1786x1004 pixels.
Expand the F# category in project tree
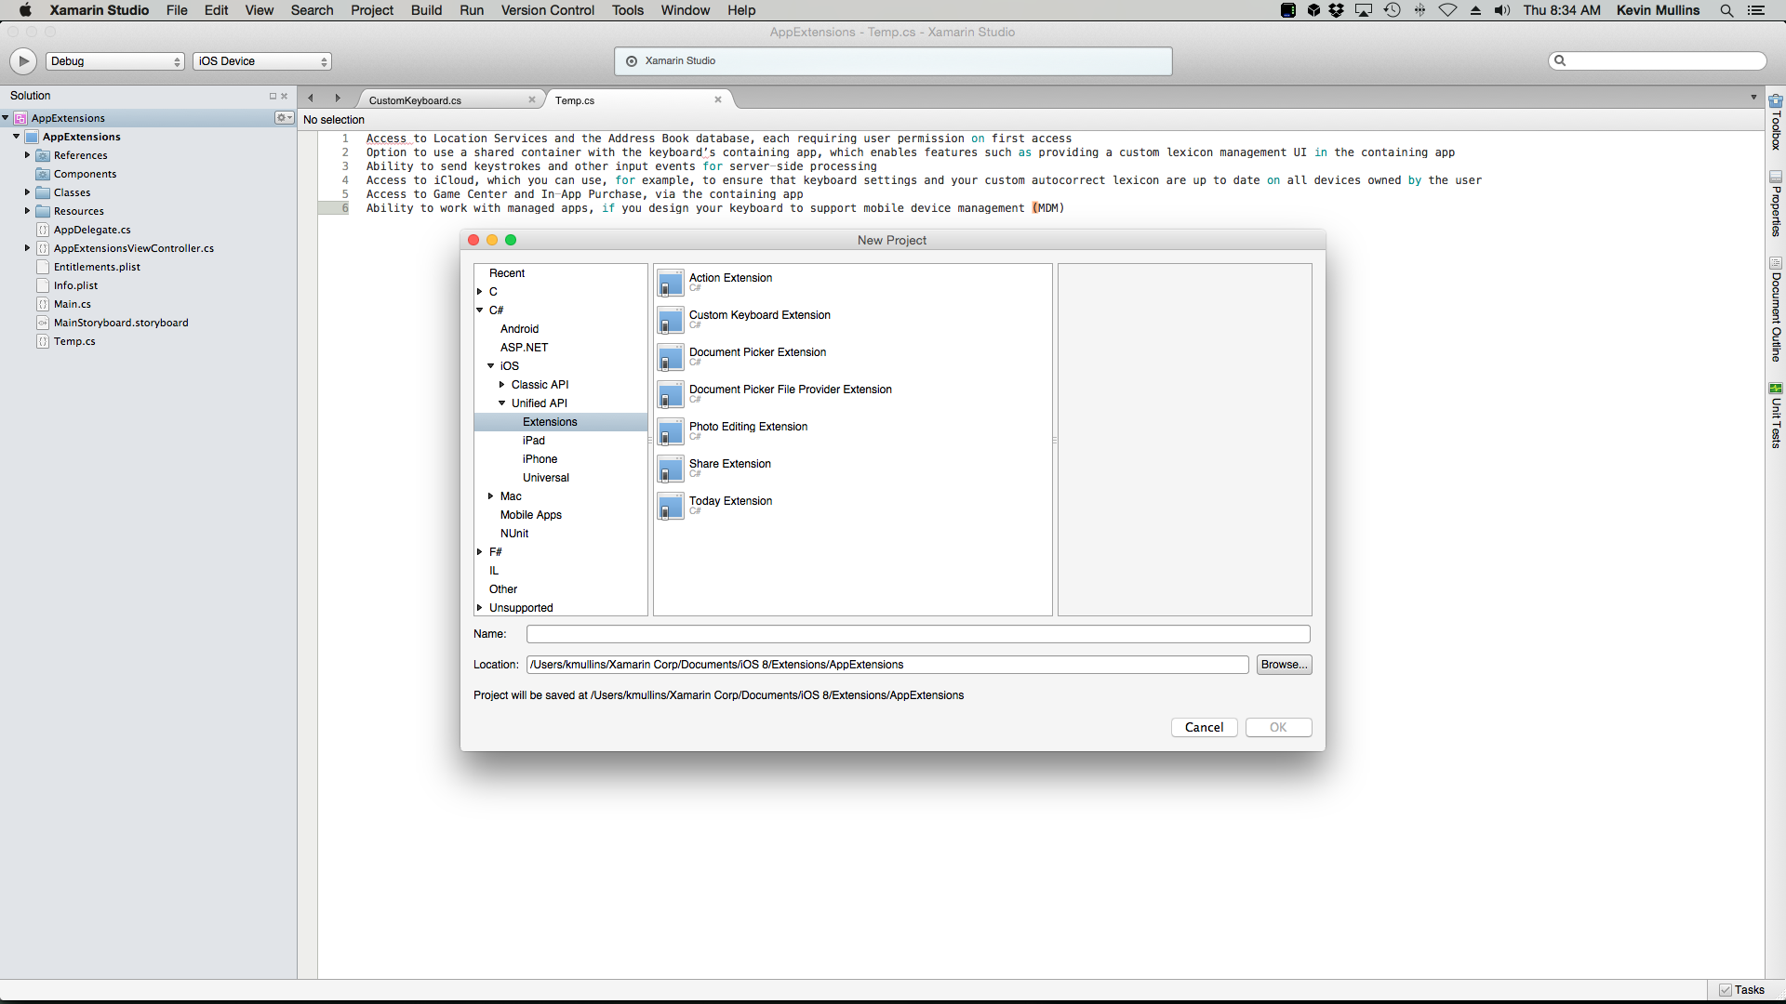click(x=480, y=551)
